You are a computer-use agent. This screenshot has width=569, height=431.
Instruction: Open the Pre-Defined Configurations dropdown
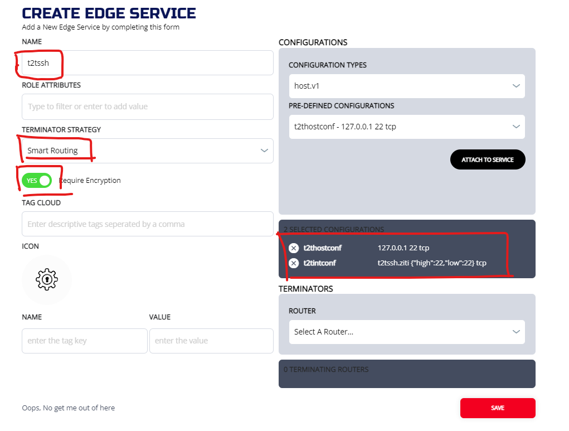point(406,127)
